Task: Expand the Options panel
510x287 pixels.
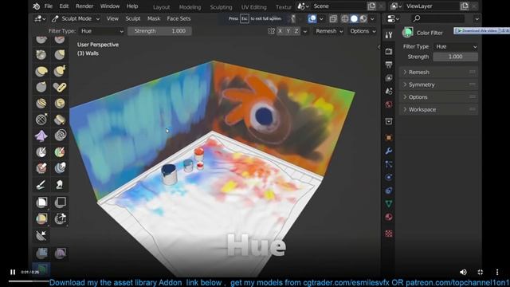Action: point(438,97)
